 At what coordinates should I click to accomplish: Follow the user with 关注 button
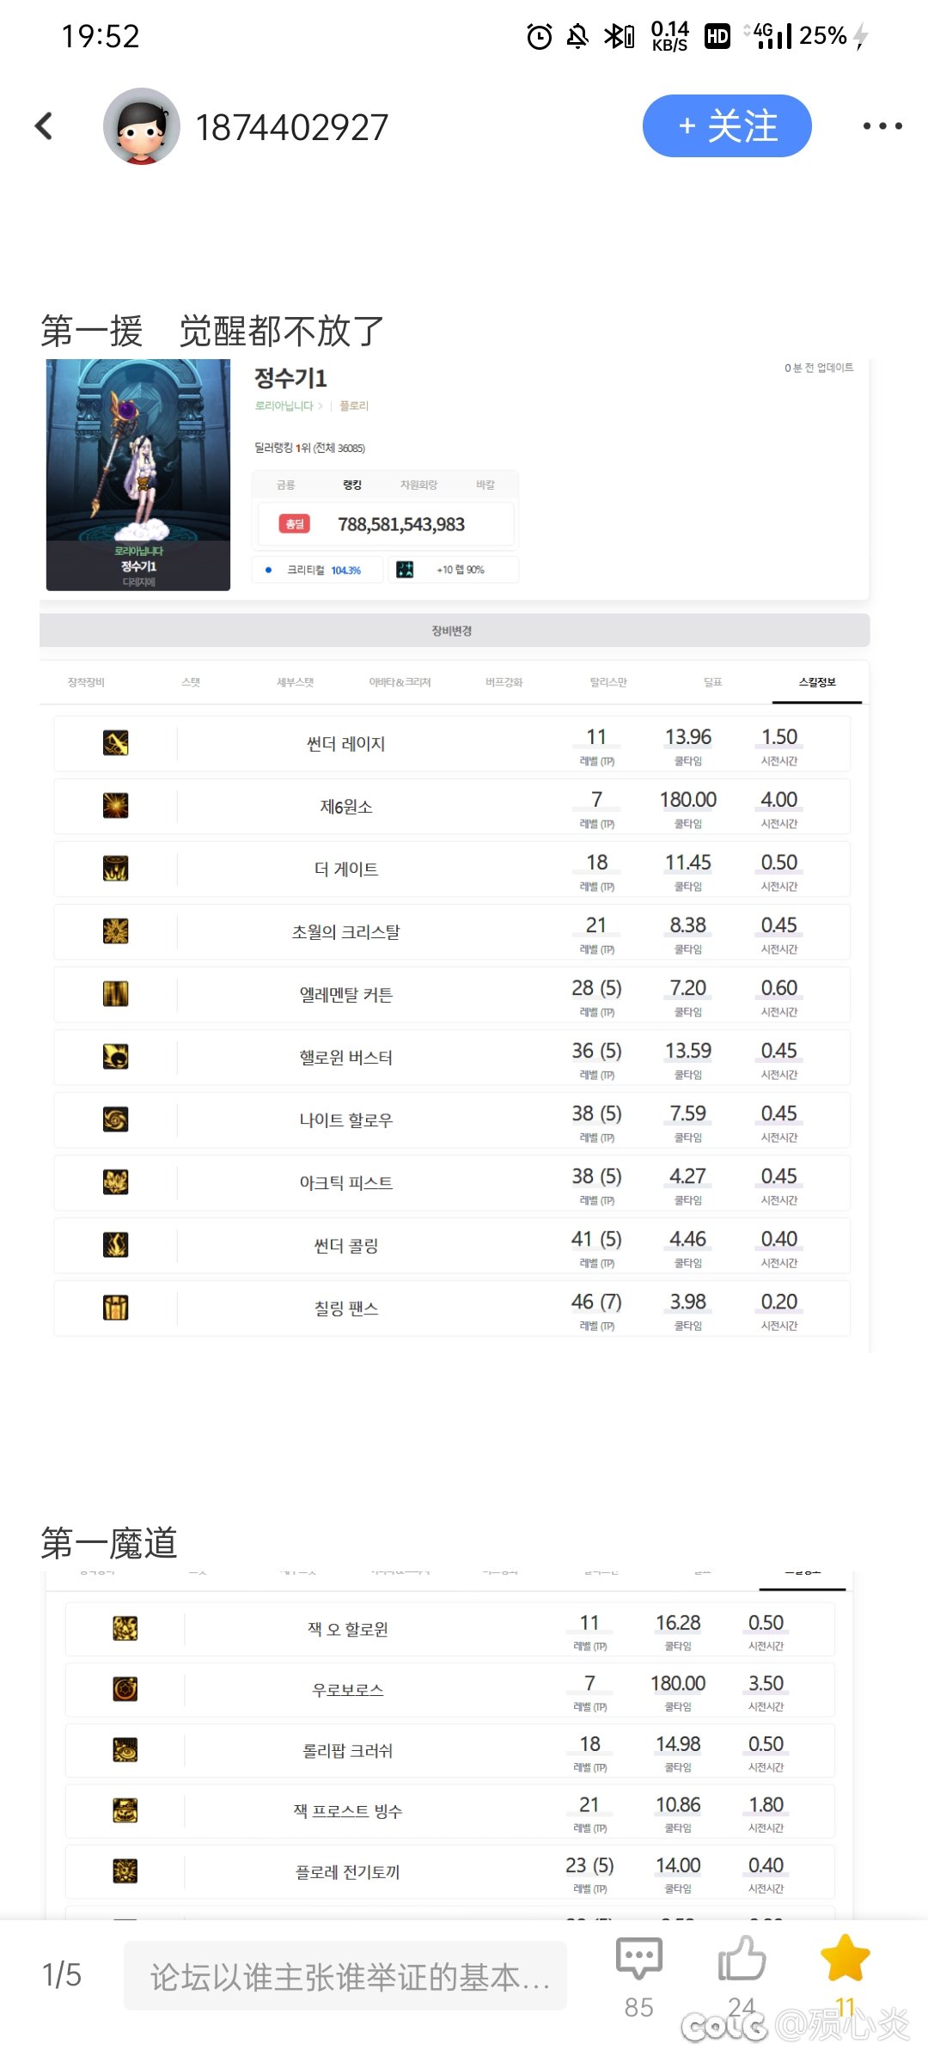tap(727, 126)
